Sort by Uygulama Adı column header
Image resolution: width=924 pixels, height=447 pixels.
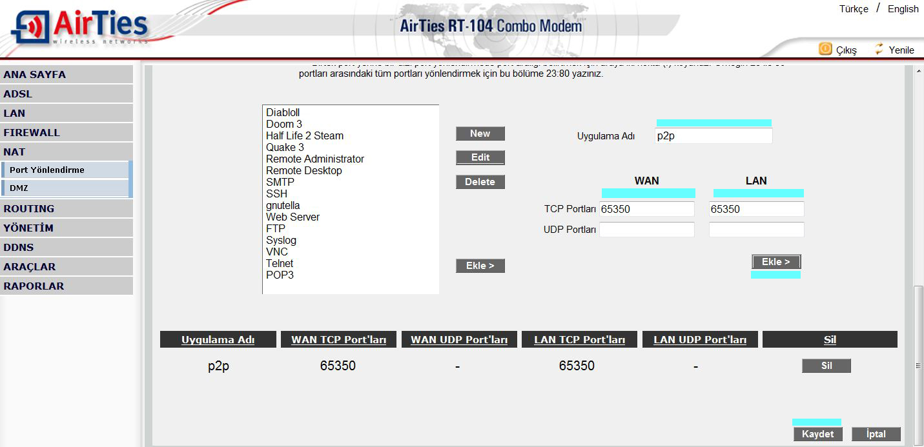[218, 339]
